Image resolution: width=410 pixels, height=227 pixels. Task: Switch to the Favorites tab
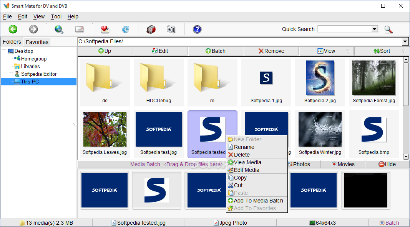coord(37,42)
